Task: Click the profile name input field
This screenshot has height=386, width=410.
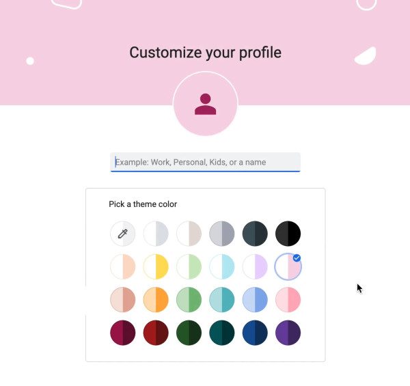Action: tap(205, 162)
